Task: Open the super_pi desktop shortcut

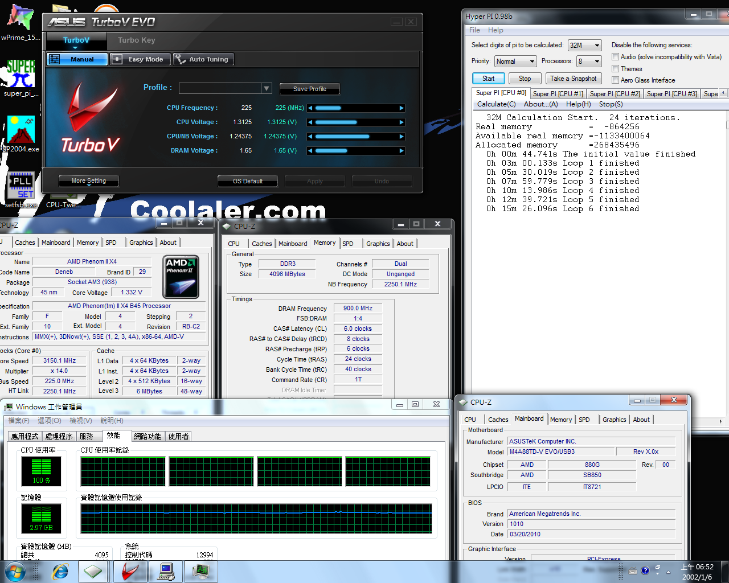Action: click(x=21, y=78)
